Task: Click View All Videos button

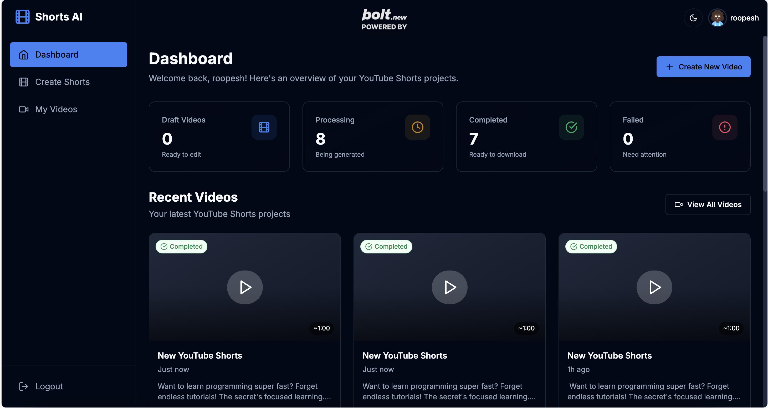Action: pos(708,205)
